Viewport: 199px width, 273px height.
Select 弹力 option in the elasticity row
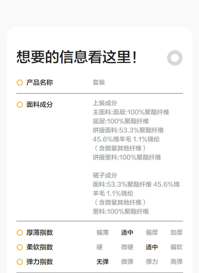click(152, 262)
